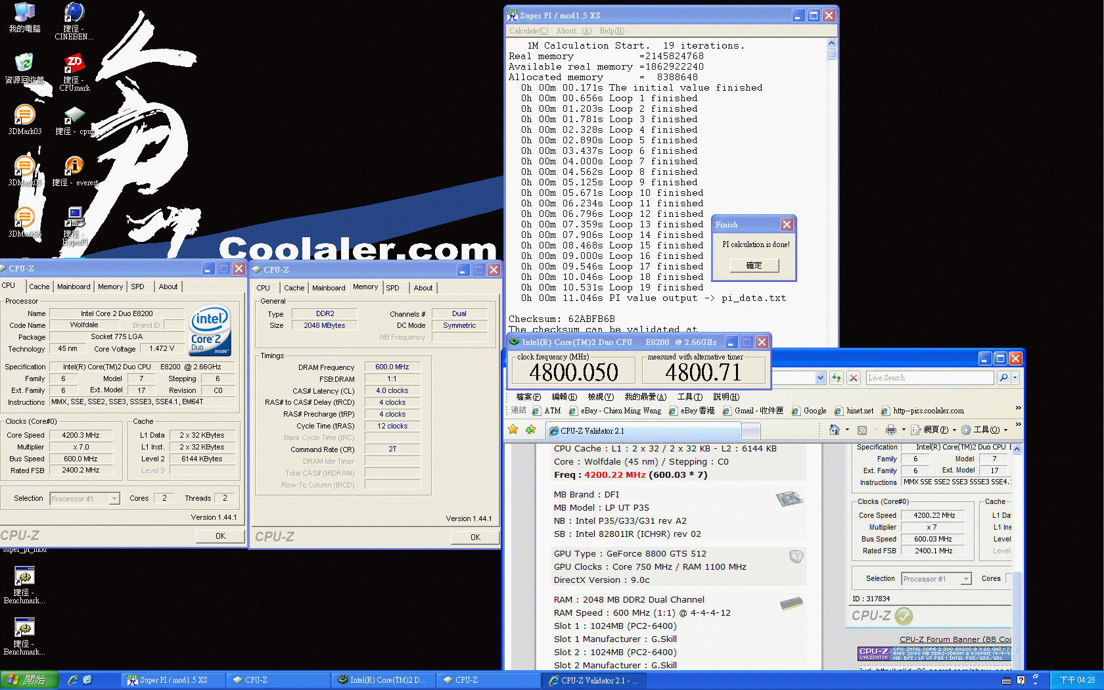Screen dimensions: 1104x690
Task: Switch to SPD tab in right CPU-Z window
Action: click(392, 288)
